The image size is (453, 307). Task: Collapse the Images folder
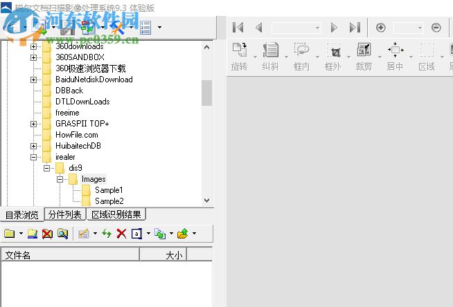[x=60, y=179]
